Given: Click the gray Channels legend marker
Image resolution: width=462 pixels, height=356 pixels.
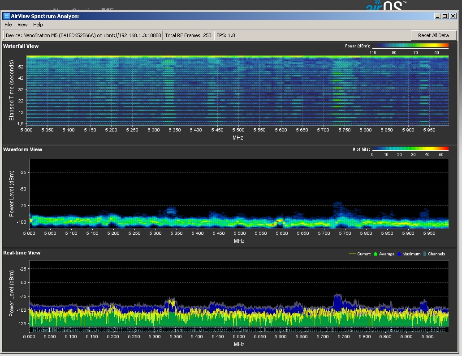Looking at the screenshot, I should (x=425, y=254).
